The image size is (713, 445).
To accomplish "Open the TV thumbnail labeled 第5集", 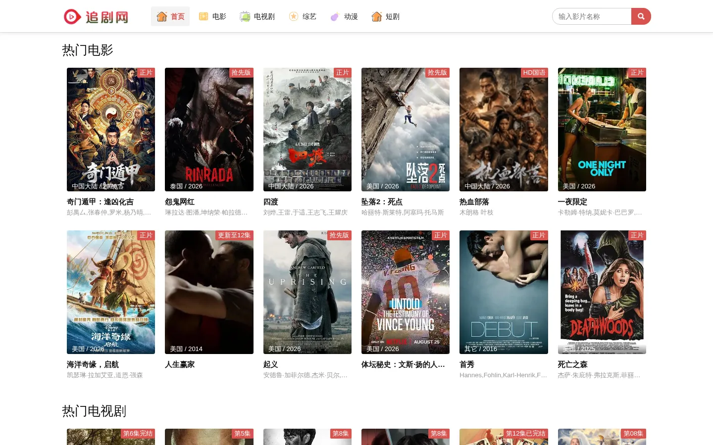I will 209,437.
